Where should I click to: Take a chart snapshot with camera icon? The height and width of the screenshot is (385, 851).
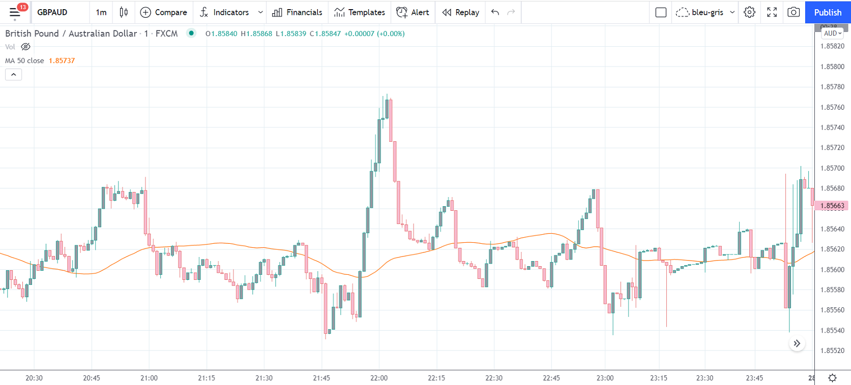point(794,12)
